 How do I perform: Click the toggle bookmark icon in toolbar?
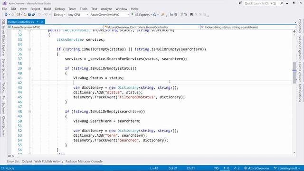191,15
